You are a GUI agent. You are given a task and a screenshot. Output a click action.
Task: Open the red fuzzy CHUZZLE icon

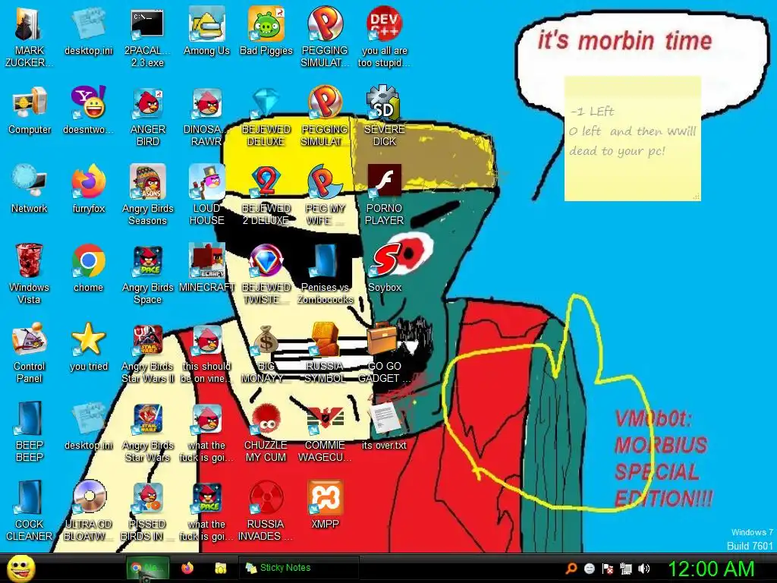click(x=266, y=431)
